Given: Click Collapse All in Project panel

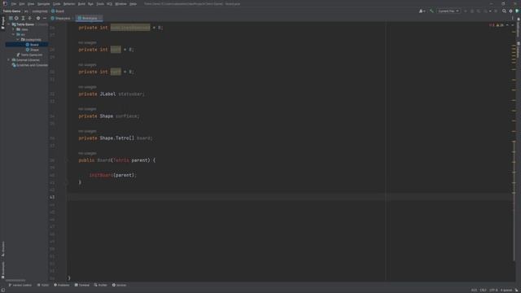Looking at the screenshot, I should click(29, 18).
